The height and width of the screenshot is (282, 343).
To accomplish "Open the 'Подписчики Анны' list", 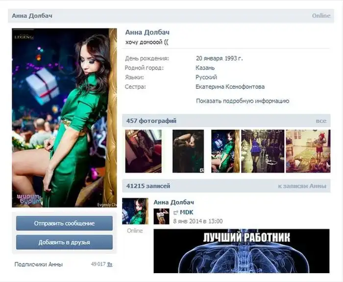I will click(39, 264).
